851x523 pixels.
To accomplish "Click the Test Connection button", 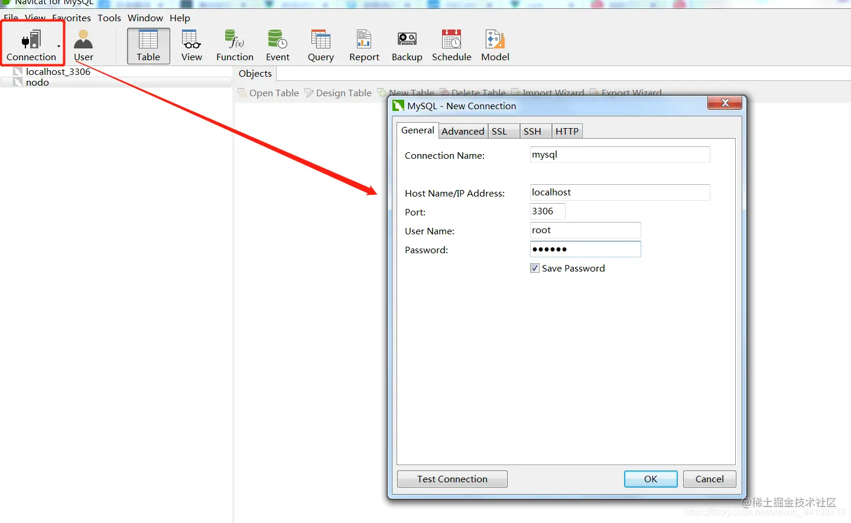I will click(452, 479).
